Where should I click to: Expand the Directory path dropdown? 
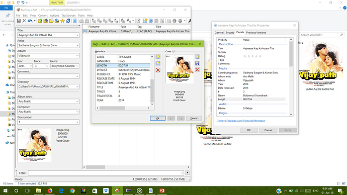[x=77, y=86]
